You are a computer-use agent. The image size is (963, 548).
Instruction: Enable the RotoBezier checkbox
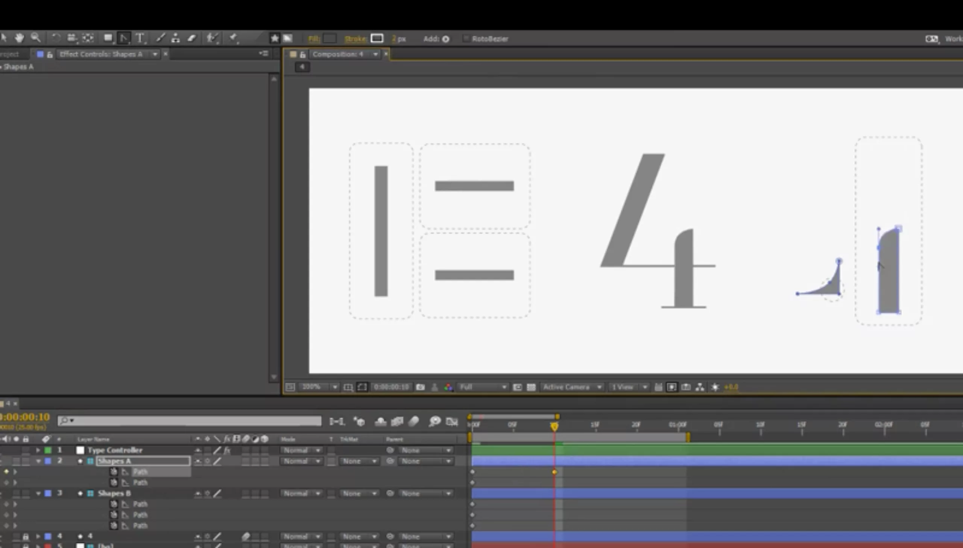[x=466, y=38]
